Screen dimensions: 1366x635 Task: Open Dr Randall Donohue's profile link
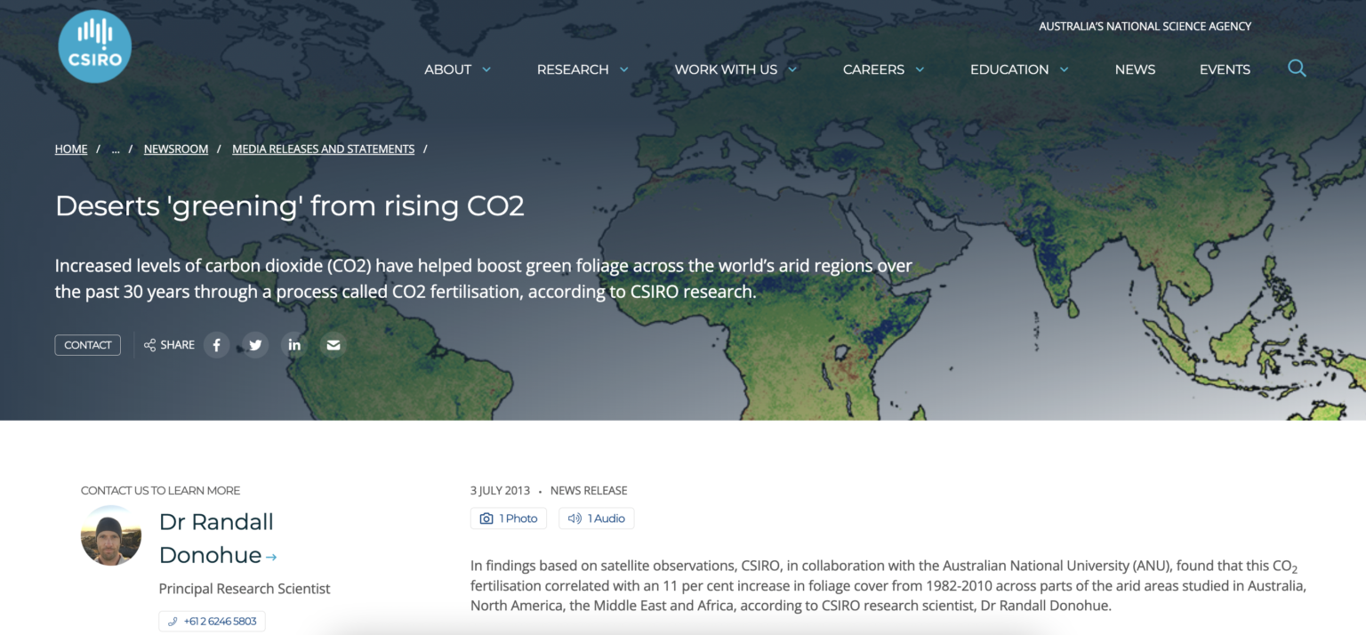216,537
